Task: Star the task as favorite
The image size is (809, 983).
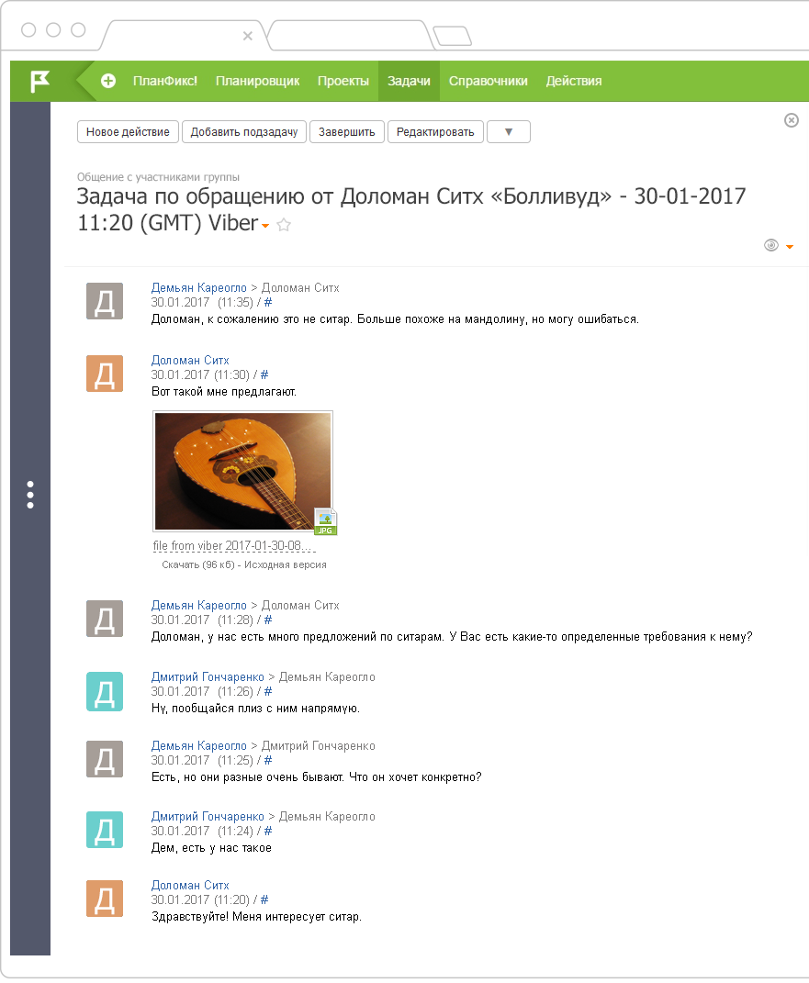Action: pos(284,225)
